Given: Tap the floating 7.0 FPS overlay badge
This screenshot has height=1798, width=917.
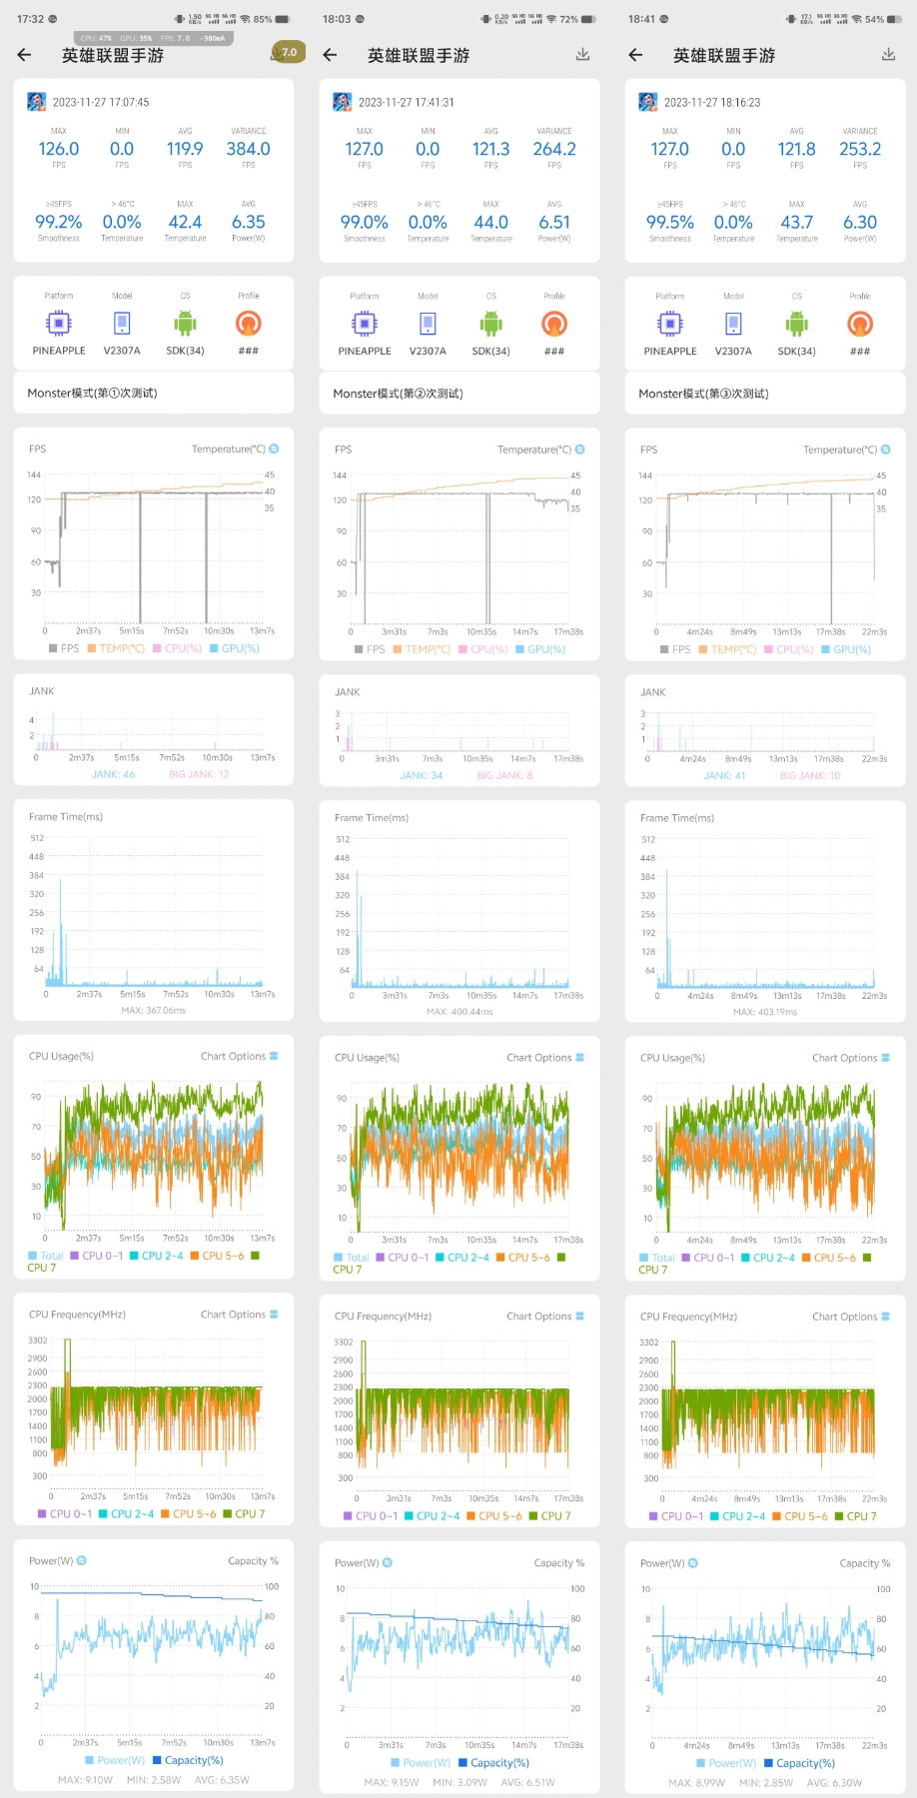Looking at the screenshot, I should click(x=288, y=52).
